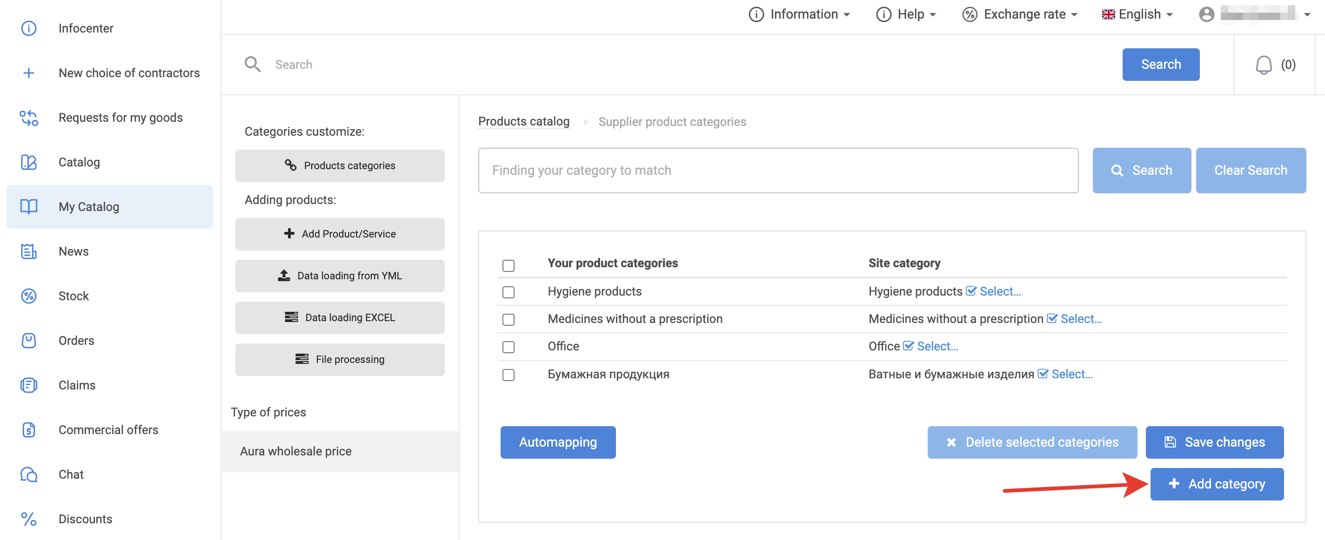Click the Claims sidebar icon
This screenshot has width=1325, height=540.
coord(29,385)
